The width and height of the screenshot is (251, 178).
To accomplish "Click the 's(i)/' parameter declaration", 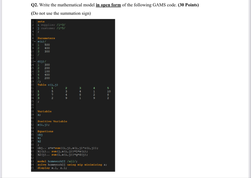I will click(42, 42).
